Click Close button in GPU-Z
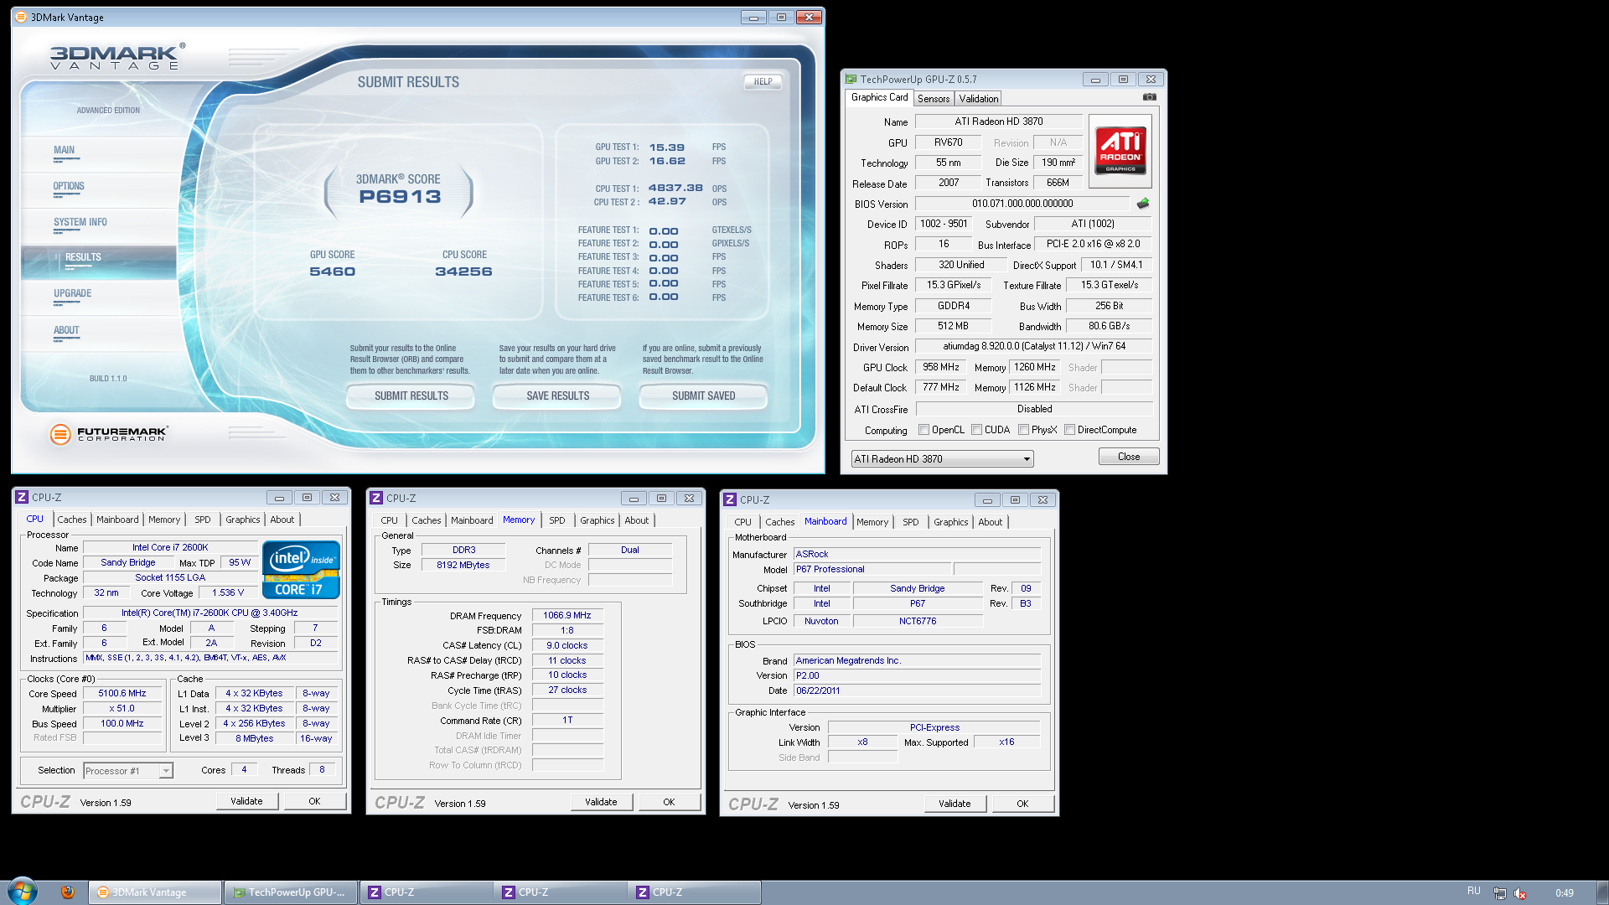Image resolution: width=1609 pixels, height=905 pixels. tap(1129, 457)
